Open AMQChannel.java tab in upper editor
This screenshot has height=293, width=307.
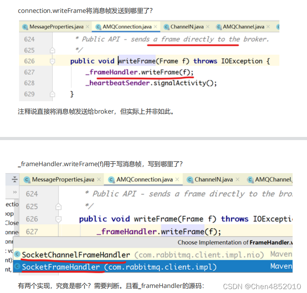(243, 26)
